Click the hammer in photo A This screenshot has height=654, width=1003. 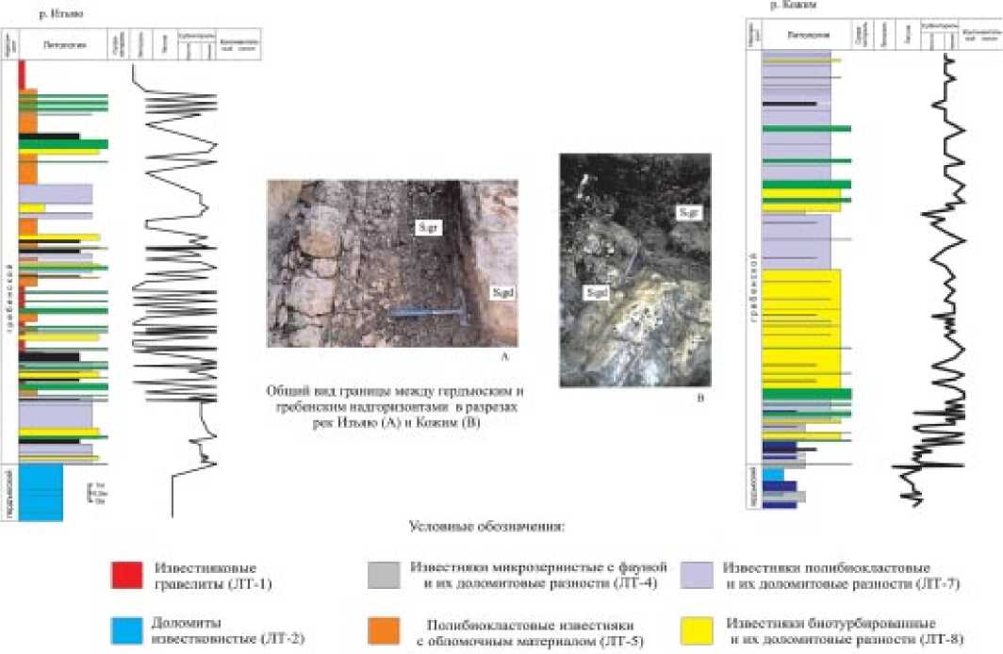[x=430, y=313]
